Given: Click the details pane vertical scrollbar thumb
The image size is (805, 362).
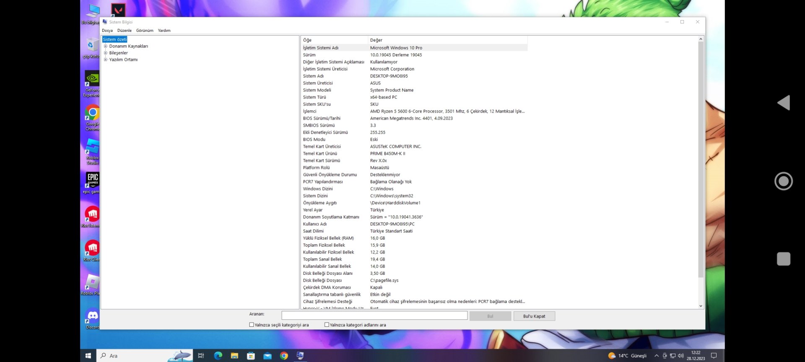Looking at the screenshot, I should pyautogui.click(x=701, y=159).
